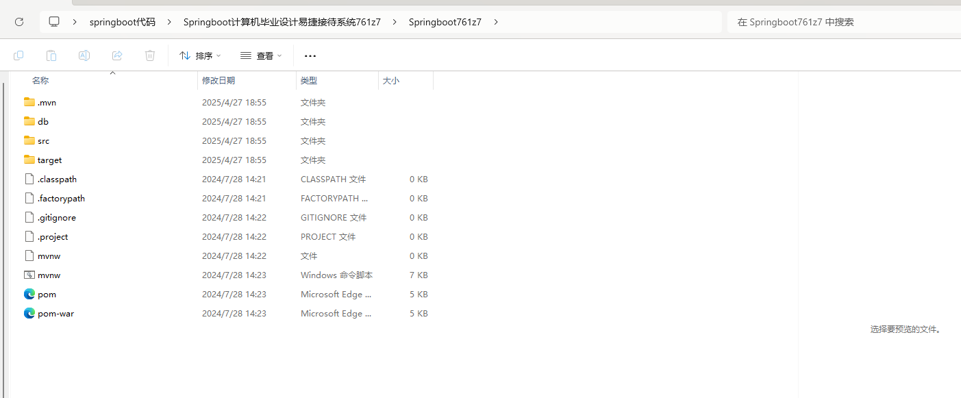Click the Copy icon in the toolbar
The width and height of the screenshot is (961, 398).
coord(18,55)
